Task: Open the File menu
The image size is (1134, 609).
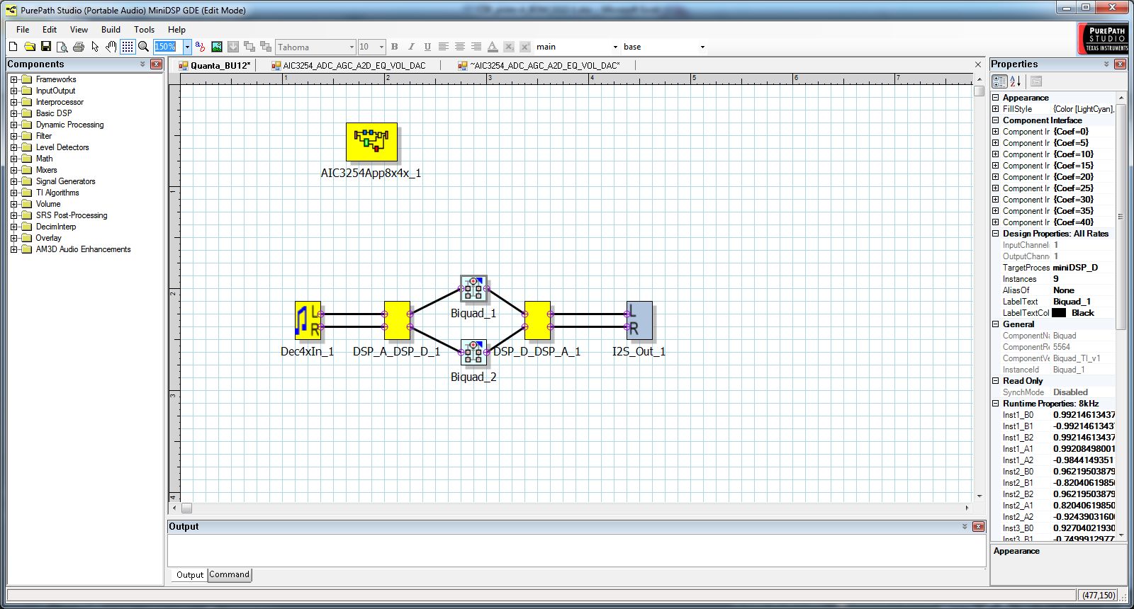Action: 23,30
